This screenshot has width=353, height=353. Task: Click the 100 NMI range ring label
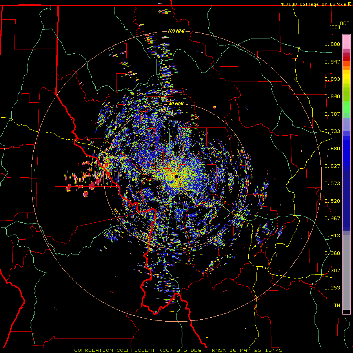(x=176, y=31)
